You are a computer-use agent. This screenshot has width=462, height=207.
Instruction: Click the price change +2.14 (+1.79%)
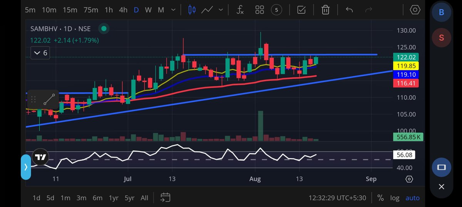point(76,40)
